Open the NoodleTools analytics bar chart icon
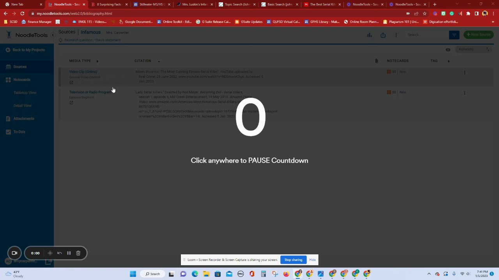Screen dimensions: 499x280 coord(369,35)
